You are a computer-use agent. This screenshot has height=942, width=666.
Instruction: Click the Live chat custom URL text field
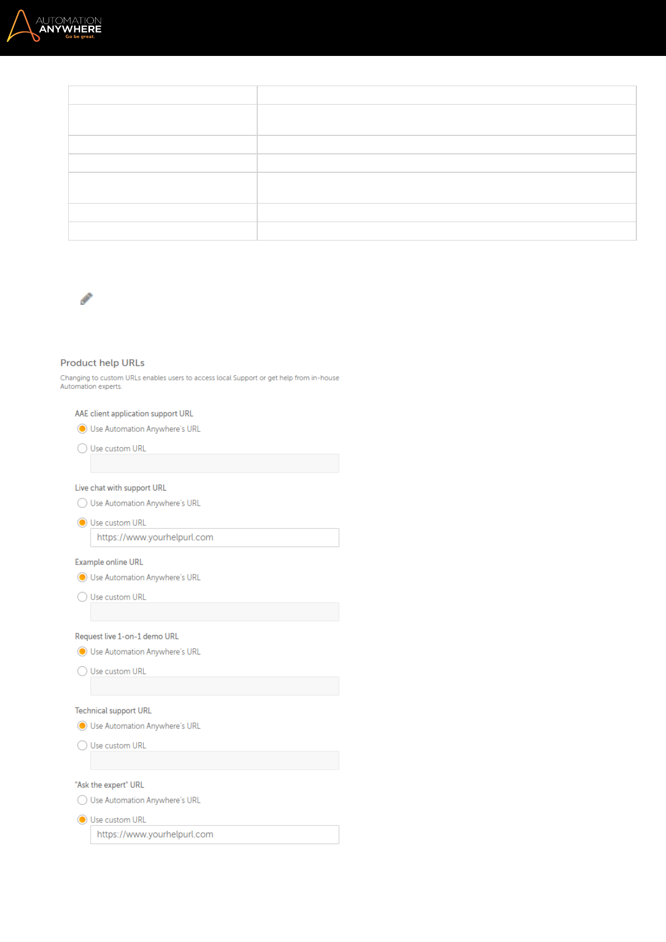click(215, 538)
